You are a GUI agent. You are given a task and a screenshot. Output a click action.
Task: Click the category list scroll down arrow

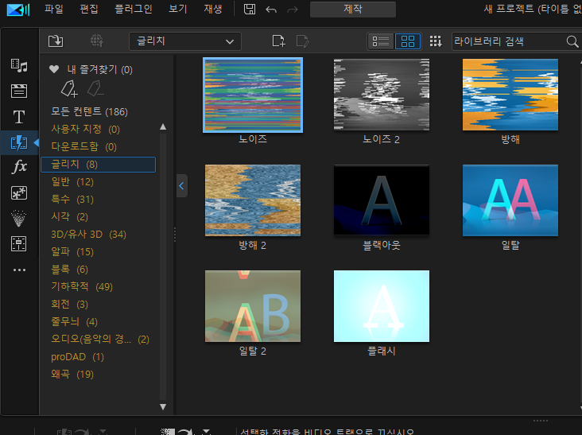[x=163, y=406]
